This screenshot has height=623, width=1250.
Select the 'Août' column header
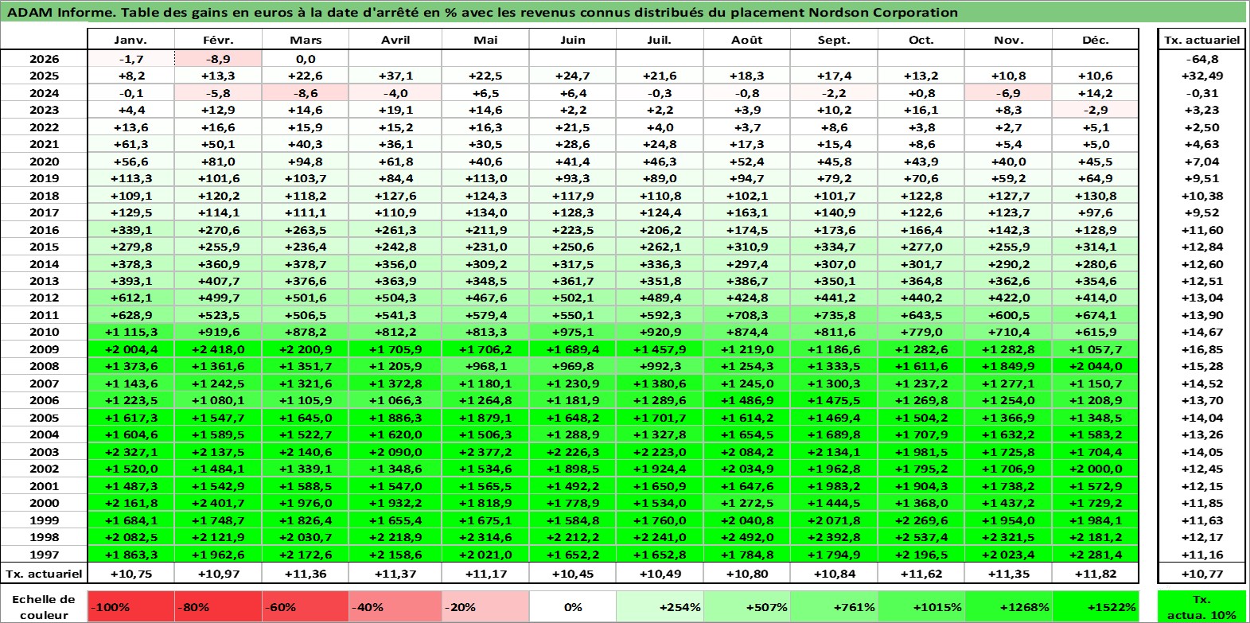coord(747,40)
